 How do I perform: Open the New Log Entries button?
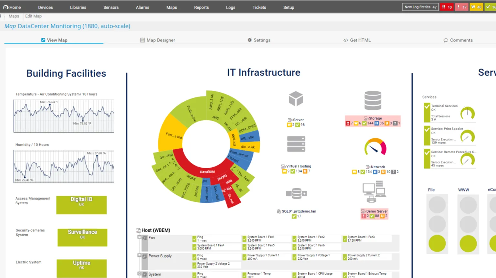[x=420, y=7]
